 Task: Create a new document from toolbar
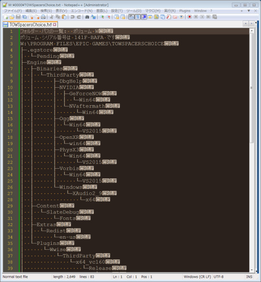click(x=6, y=17)
